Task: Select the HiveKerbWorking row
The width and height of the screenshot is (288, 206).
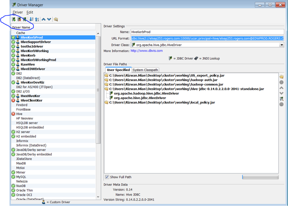Action: tap(53, 51)
